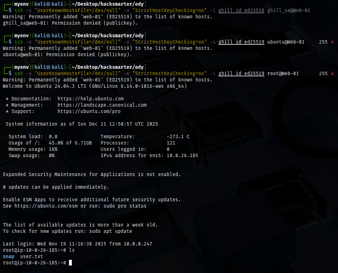
Task: Click 'System information as of Sun Dec 21' line
Action: tap(82, 124)
